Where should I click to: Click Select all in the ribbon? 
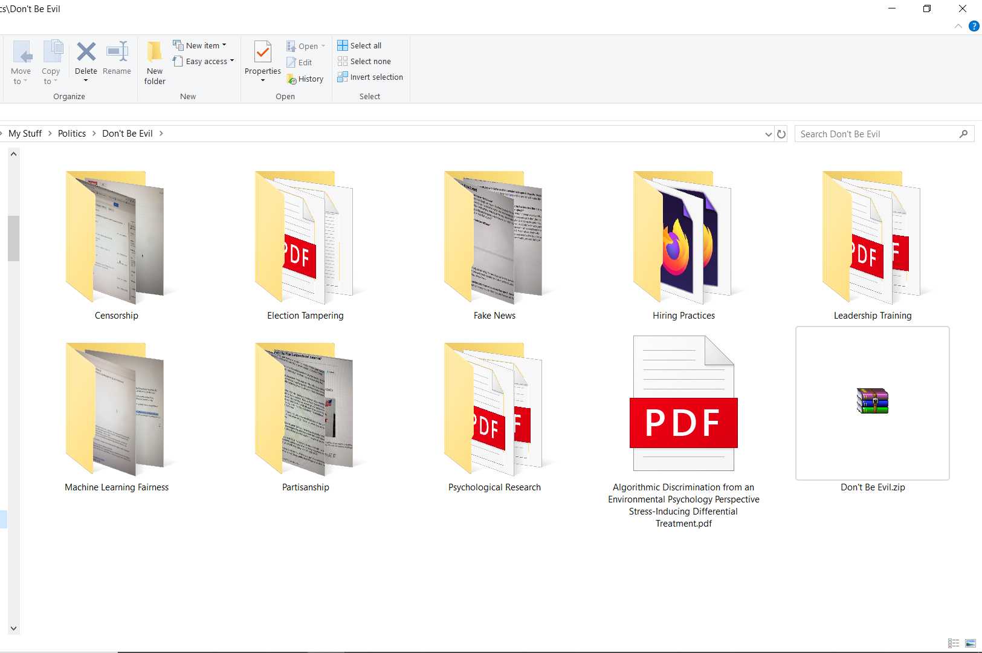coord(360,45)
